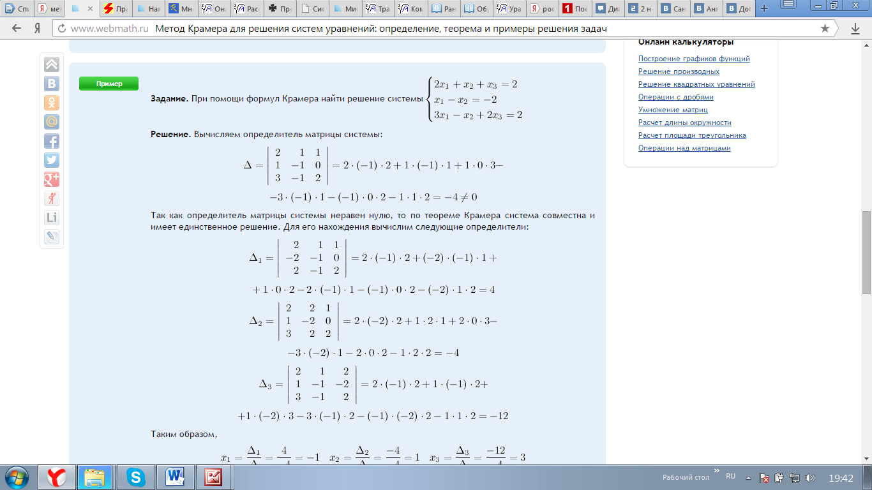Switch to the 'Ура' tab
This screenshot has height=490, width=872.
509,9
